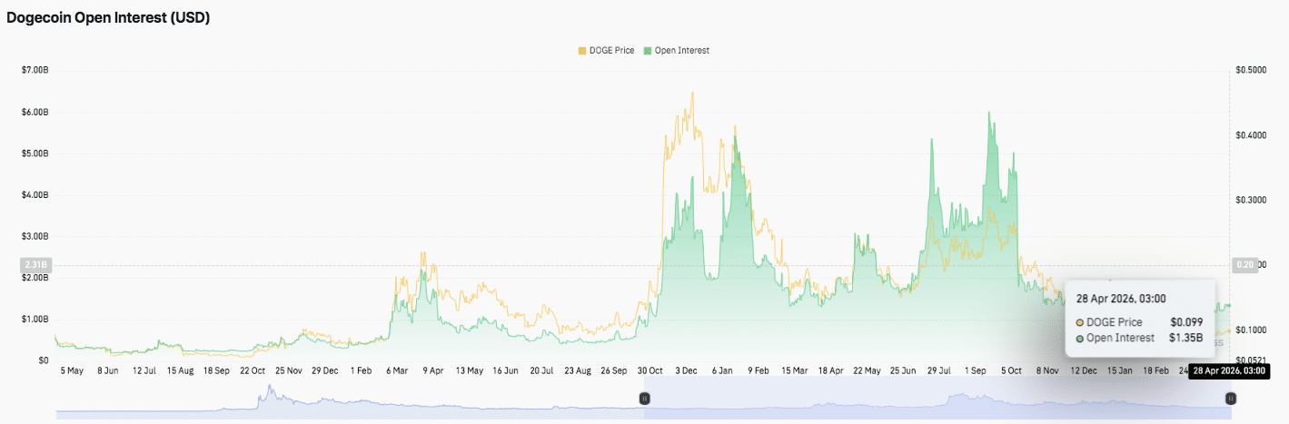Click the yellow dot in the tooltip
This screenshot has width=1289, height=424.
[1079, 322]
